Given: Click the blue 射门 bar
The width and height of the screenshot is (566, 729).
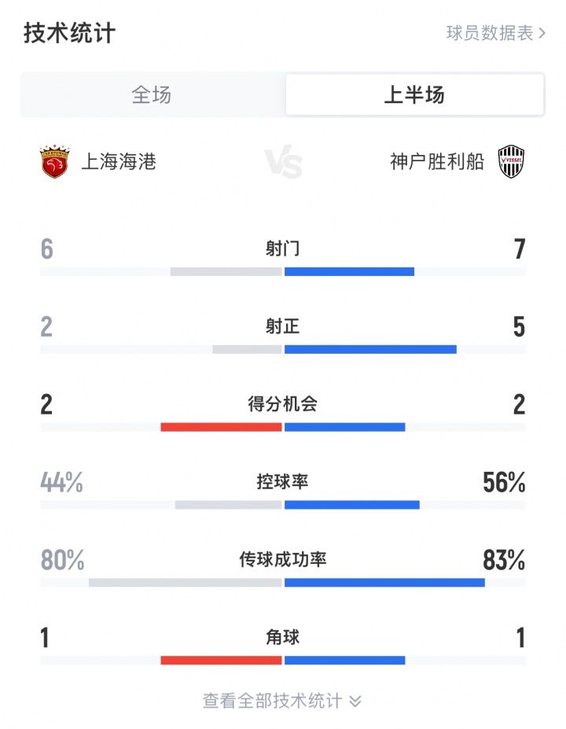Looking at the screenshot, I should coord(349,272).
